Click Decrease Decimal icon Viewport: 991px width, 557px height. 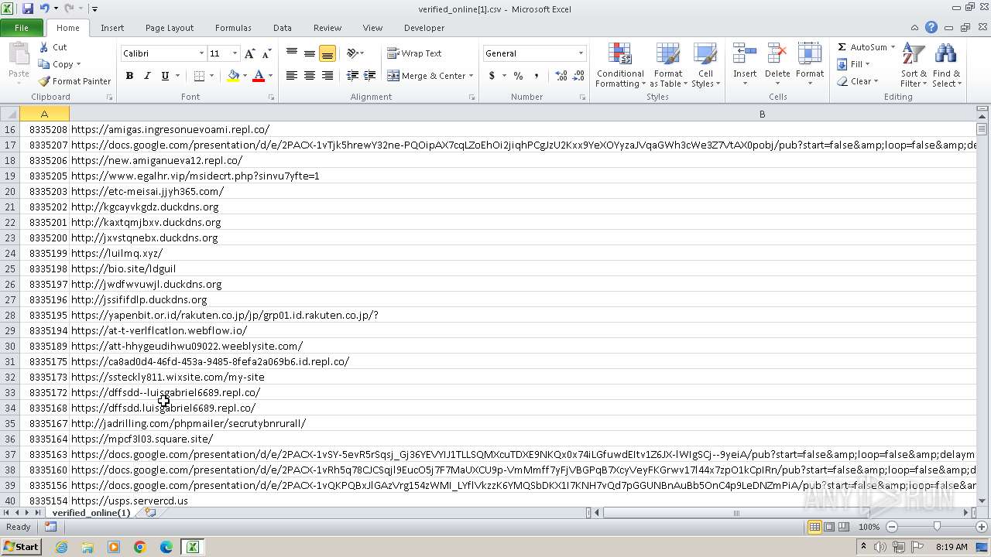[578, 76]
